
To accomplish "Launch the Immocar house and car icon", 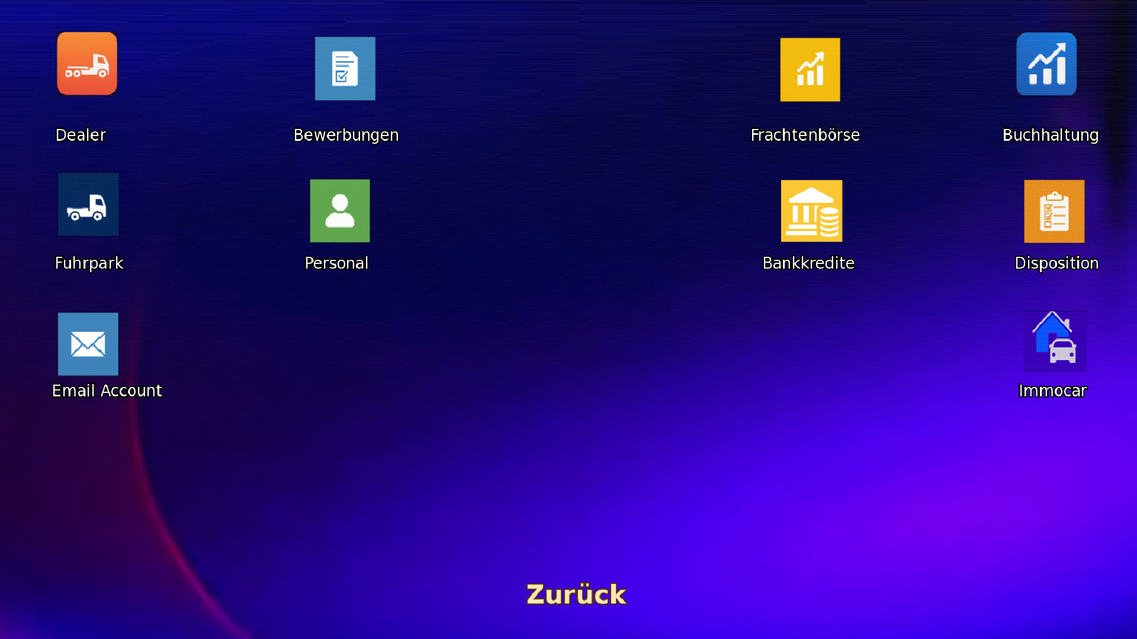I will 1055,340.
